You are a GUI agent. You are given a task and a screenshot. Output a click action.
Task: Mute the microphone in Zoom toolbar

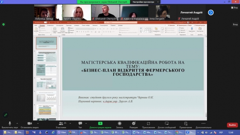coord(10,123)
